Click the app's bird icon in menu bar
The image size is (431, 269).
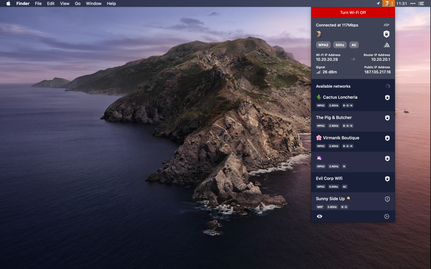pos(387,4)
